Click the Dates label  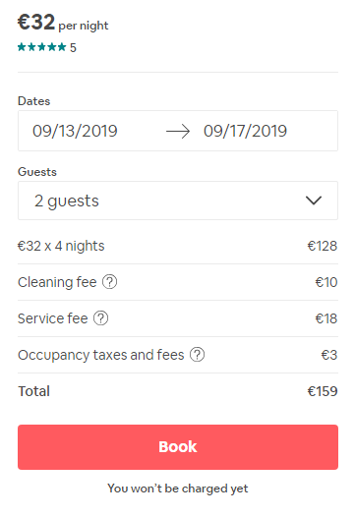click(34, 101)
